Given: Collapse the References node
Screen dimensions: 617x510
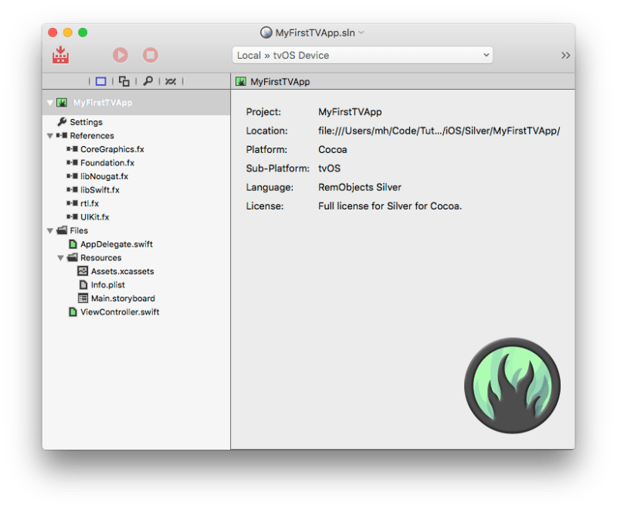Looking at the screenshot, I should (50, 136).
